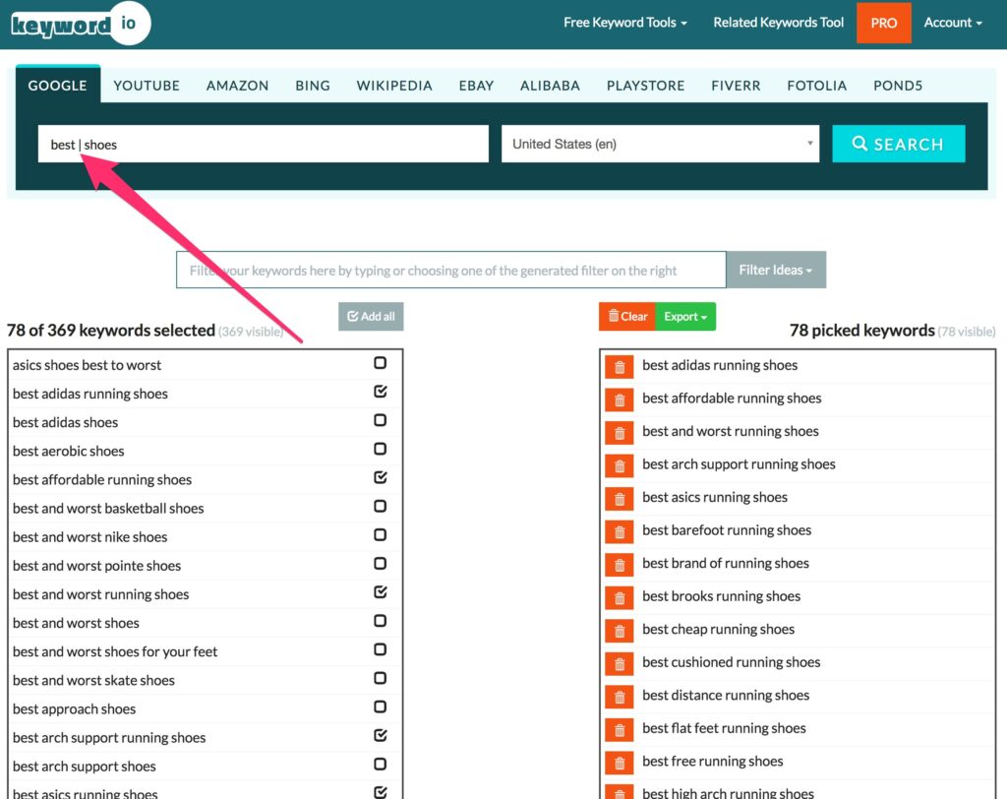Tick the 'asics shoes best to worst' checkbox
Viewport: 1007px width, 799px height.
pyautogui.click(x=381, y=363)
